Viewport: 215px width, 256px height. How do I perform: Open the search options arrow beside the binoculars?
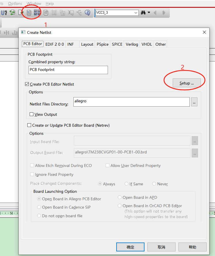pos(149,12)
